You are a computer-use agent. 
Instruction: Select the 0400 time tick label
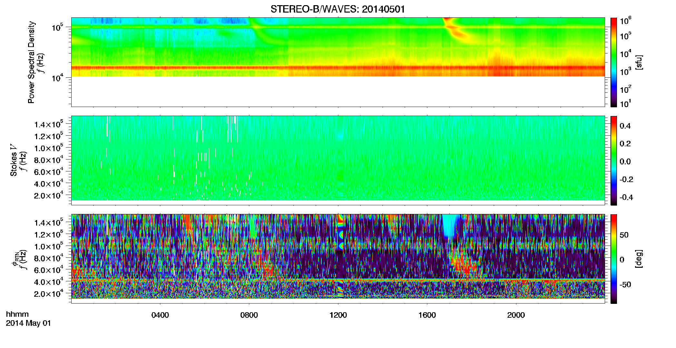160,315
